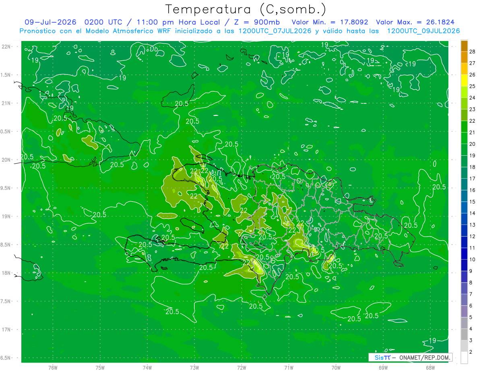This screenshot has height=373, width=483.
Task: Click the '21N' latitude axis label
Action: tap(6, 103)
